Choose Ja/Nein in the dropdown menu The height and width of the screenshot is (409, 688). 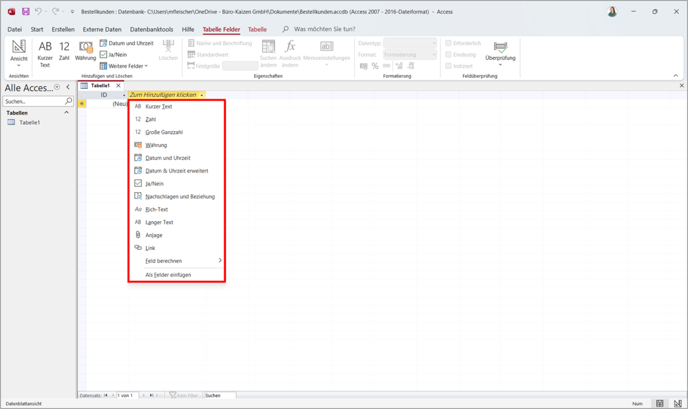tap(177, 184)
